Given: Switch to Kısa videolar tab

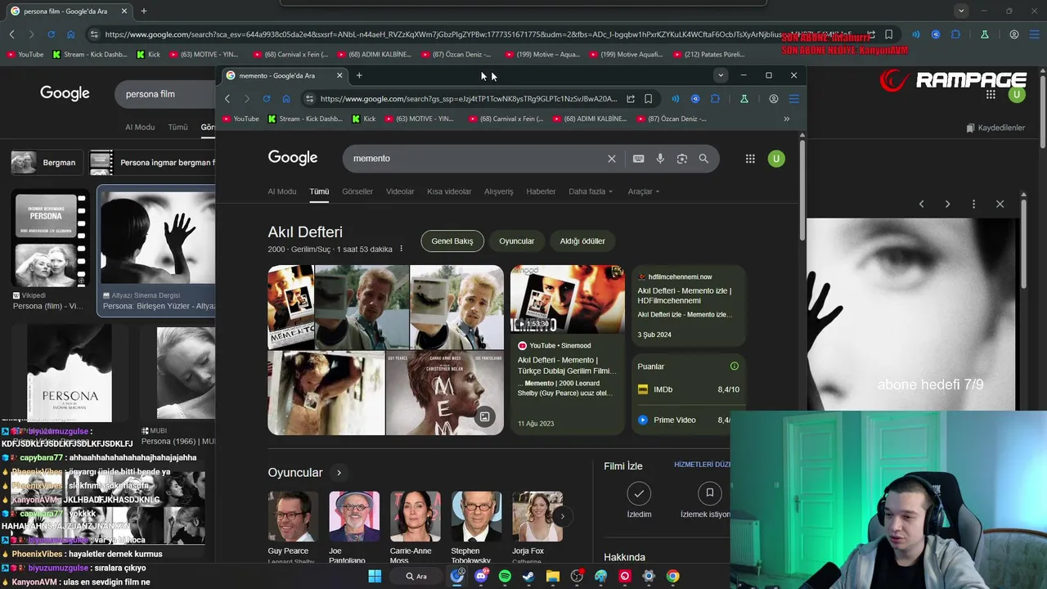Looking at the screenshot, I should coord(449,191).
